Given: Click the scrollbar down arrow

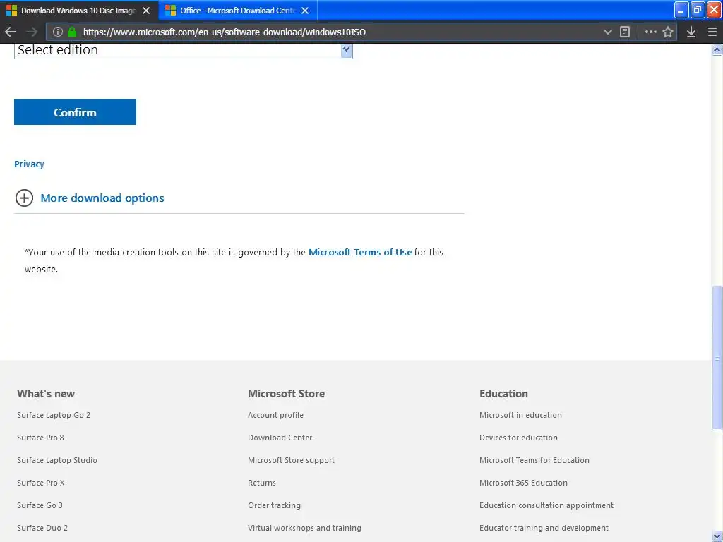Looking at the screenshot, I should point(717,536).
